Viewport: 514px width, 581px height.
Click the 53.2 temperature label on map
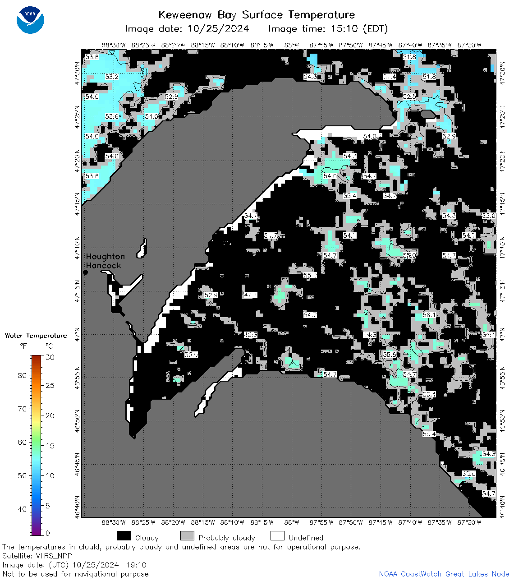click(112, 77)
